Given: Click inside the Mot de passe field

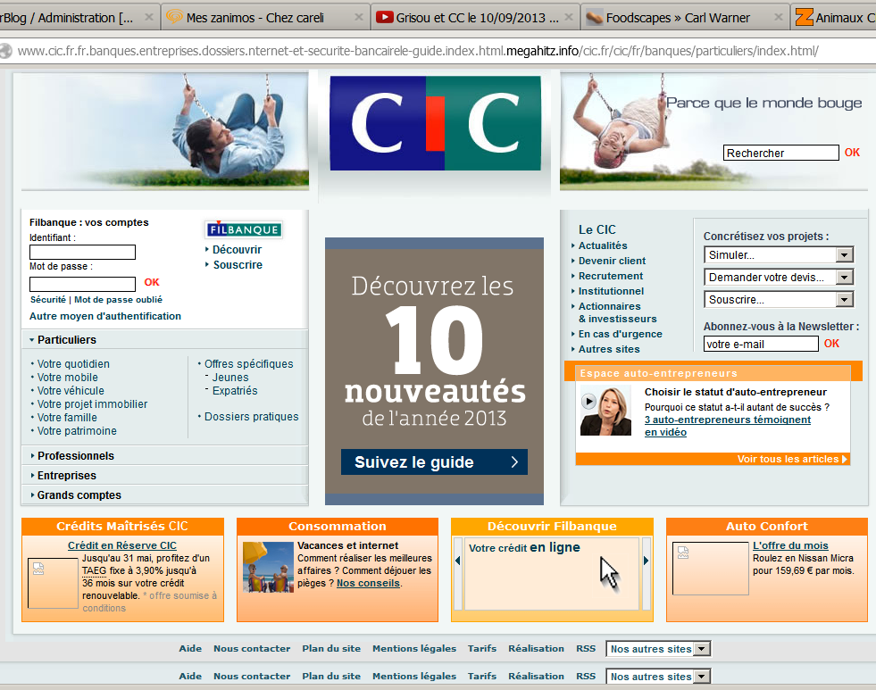Looking at the screenshot, I should click(x=83, y=284).
